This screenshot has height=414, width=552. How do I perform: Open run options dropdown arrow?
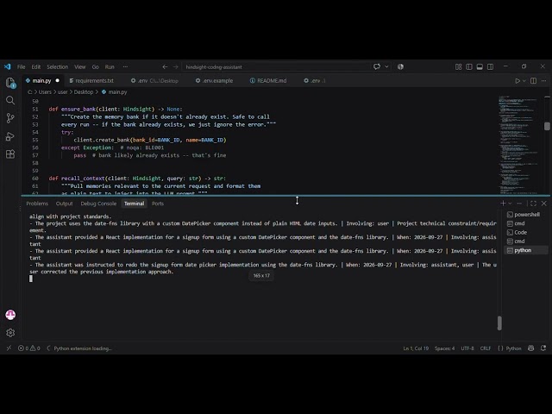point(524,80)
